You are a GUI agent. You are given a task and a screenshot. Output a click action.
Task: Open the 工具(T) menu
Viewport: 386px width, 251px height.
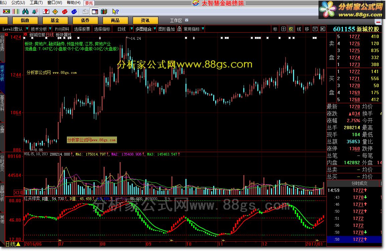click(36, 3)
